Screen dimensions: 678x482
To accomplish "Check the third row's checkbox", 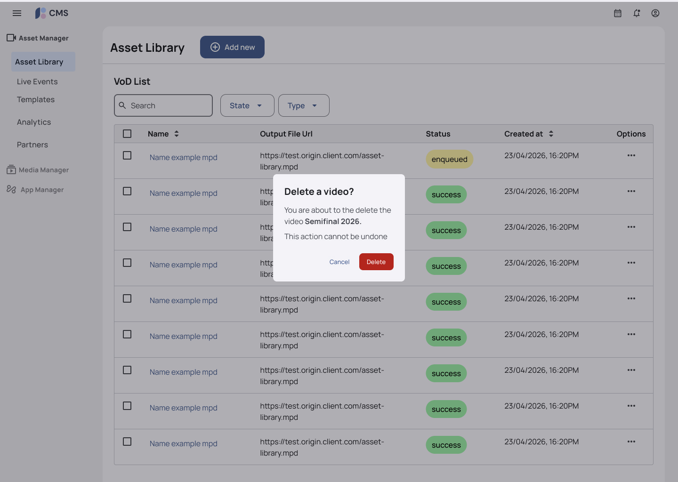I will [x=127, y=227].
